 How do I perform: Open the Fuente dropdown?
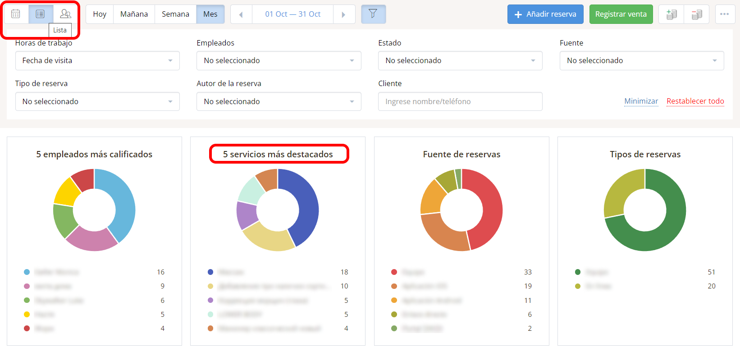(642, 60)
